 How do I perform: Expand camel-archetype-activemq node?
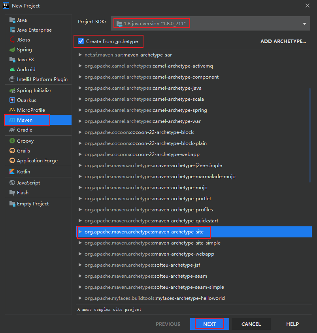tap(80, 66)
